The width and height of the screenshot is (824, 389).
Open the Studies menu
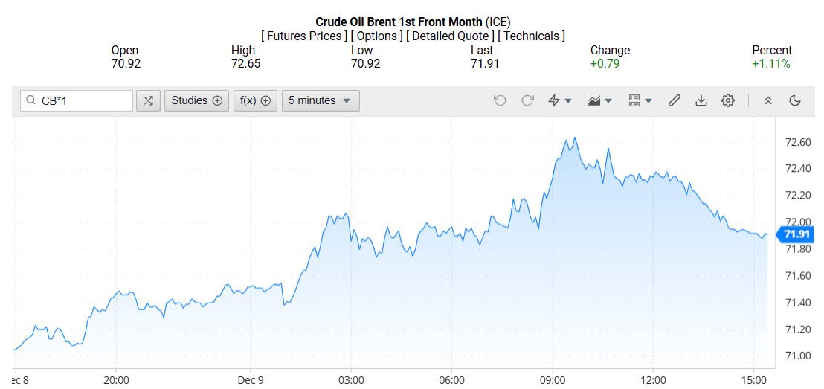[x=196, y=100]
